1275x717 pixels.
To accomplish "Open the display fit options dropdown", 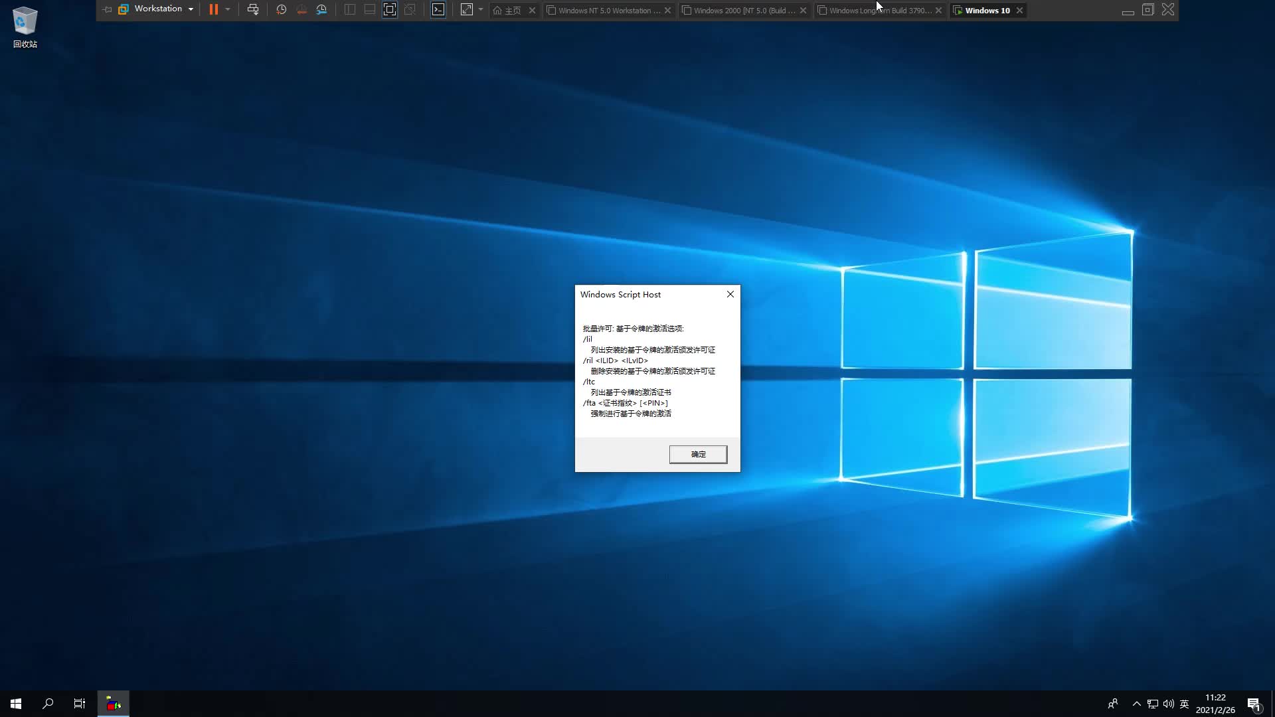I will [x=481, y=9].
